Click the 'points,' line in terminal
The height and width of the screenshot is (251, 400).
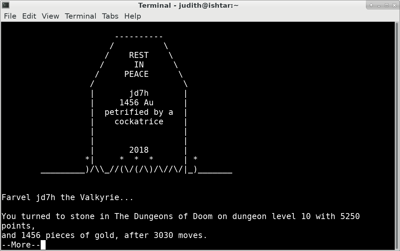click(18, 226)
